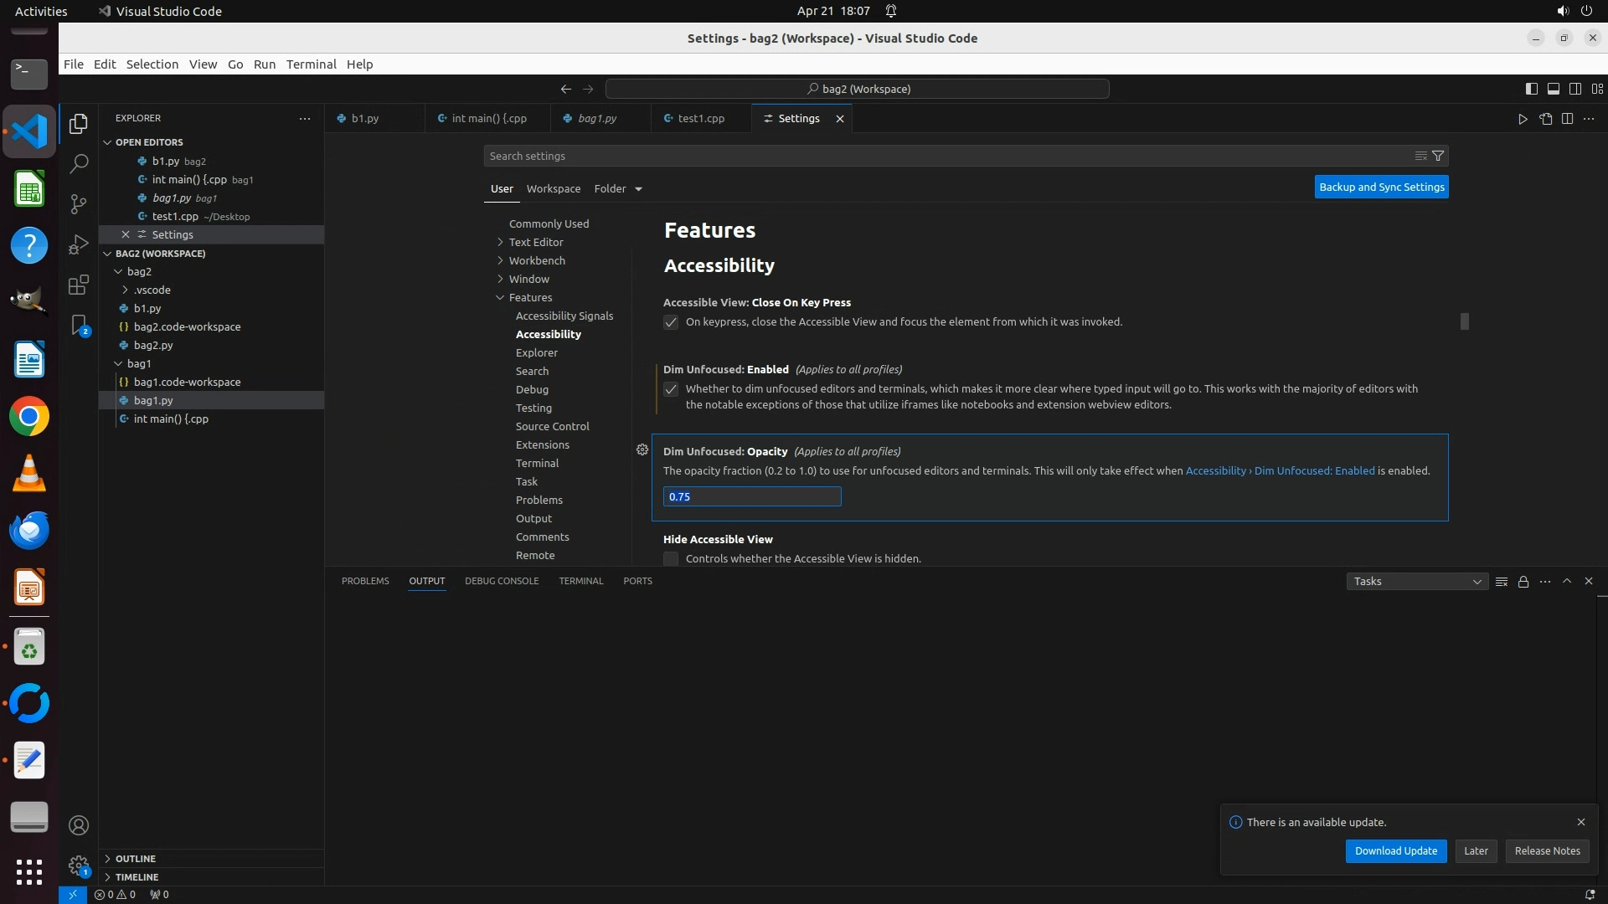Uncheck Accessible View Close On Key Press
The height and width of the screenshot is (904, 1608).
click(671, 322)
